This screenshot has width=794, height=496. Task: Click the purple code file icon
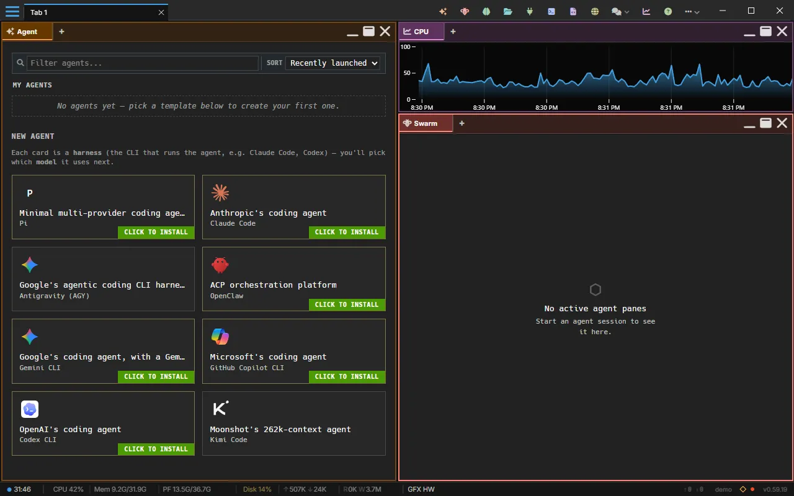point(573,12)
